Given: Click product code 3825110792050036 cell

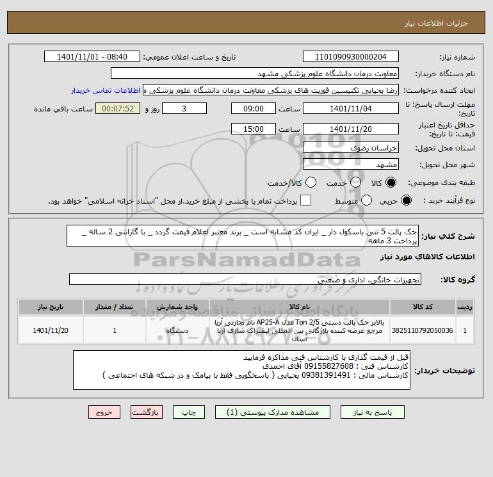Looking at the screenshot, I should pyautogui.click(x=423, y=330).
